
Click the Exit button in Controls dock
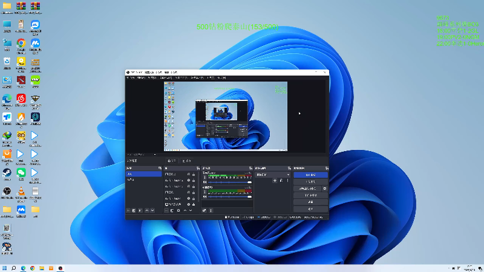click(x=310, y=209)
